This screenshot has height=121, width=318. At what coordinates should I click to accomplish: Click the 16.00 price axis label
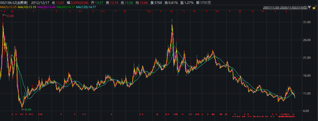(x=307, y=76)
